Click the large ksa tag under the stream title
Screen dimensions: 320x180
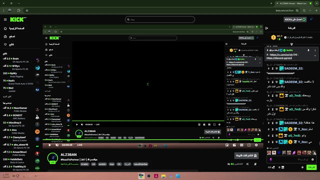[112, 164]
